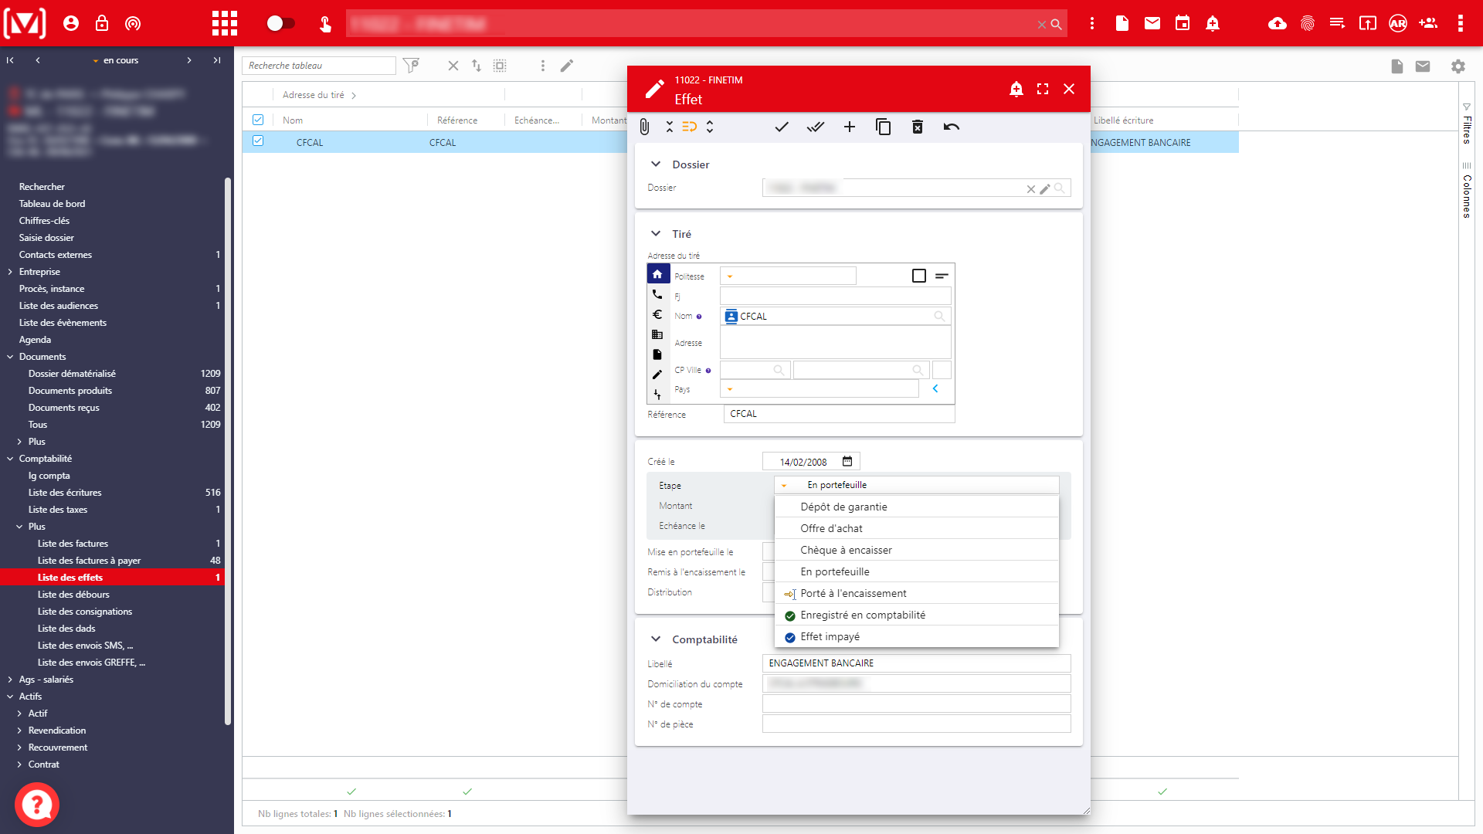Viewport: 1483px width, 834px height.
Task: Click the table edit pencil icon
Action: (x=567, y=66)
